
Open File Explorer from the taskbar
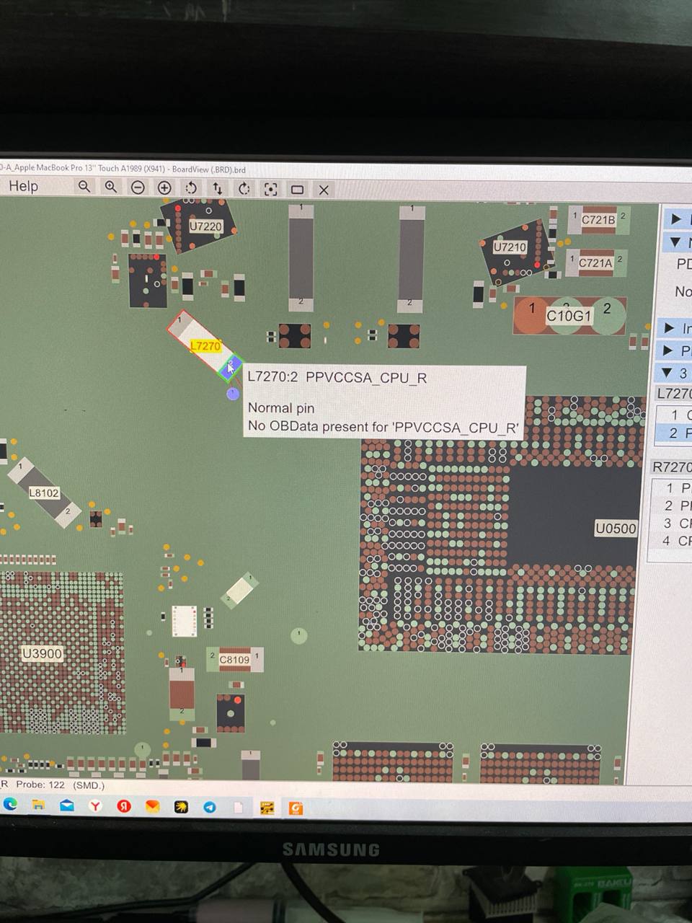38,805
